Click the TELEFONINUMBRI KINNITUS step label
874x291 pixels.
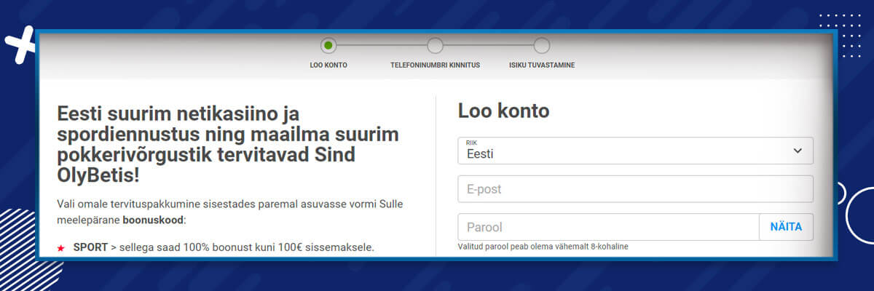pyautogui.click(x=435, y=65)
